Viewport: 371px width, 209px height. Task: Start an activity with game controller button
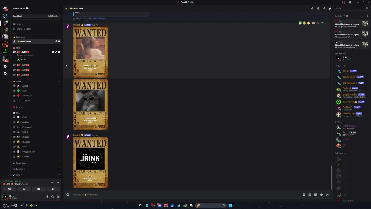(39, 189)
